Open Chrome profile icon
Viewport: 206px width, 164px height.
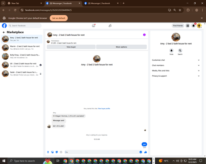[x=197, y=10]
